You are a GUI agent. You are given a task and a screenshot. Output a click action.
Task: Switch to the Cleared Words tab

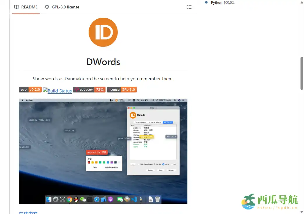point(154,122)
